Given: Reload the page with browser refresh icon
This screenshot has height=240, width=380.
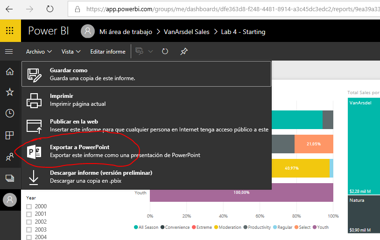Looking at the screenshot, I should (x=49, y=9).
